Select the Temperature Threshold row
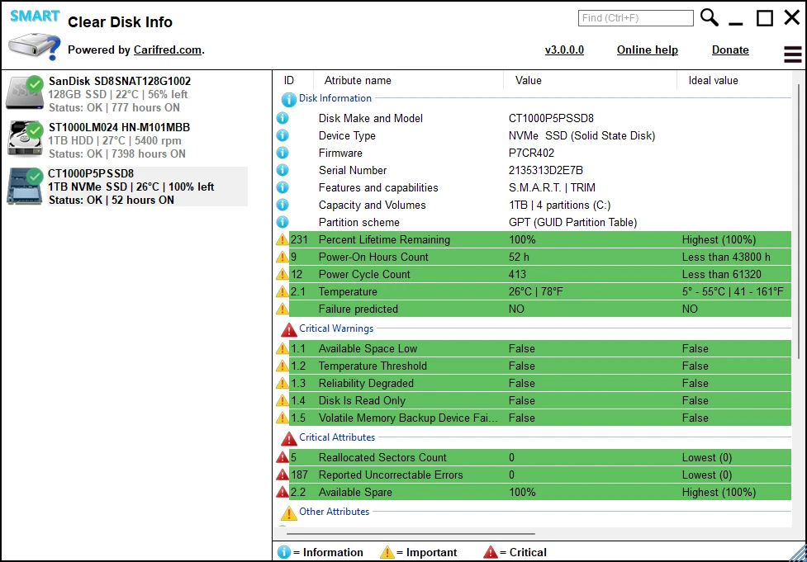Screen dimensions: 807x562 click(534, 366)
